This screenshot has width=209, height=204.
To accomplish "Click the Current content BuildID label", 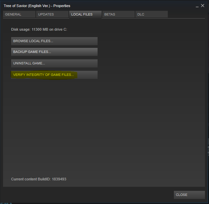I will pos(31,179).
